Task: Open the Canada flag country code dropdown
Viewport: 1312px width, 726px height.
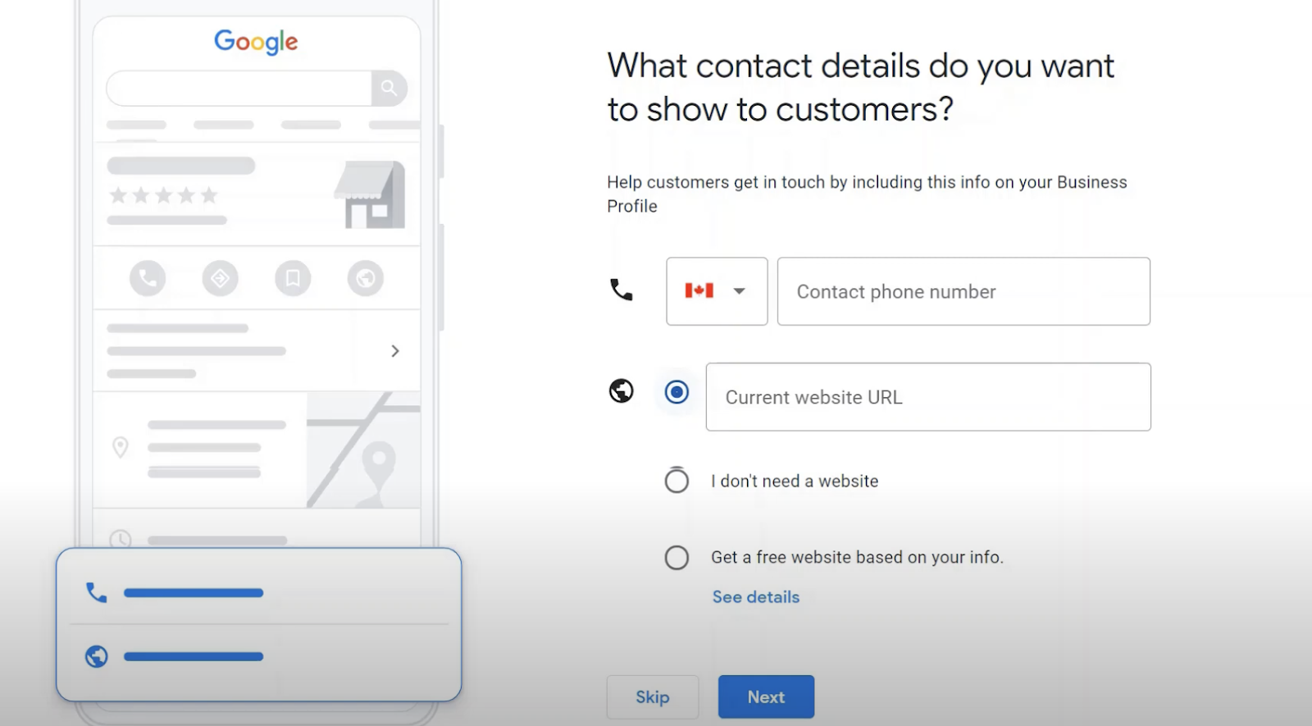Action: 717,291
